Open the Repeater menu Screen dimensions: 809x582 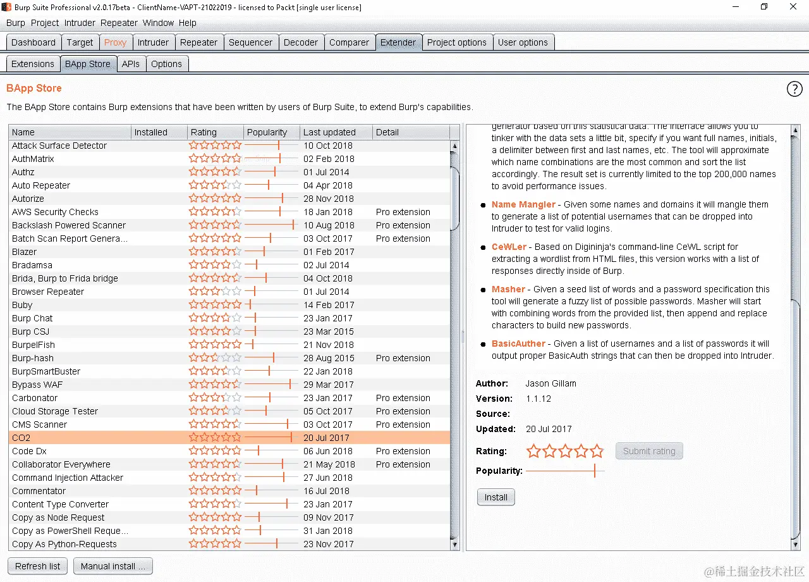coord(119,23)
